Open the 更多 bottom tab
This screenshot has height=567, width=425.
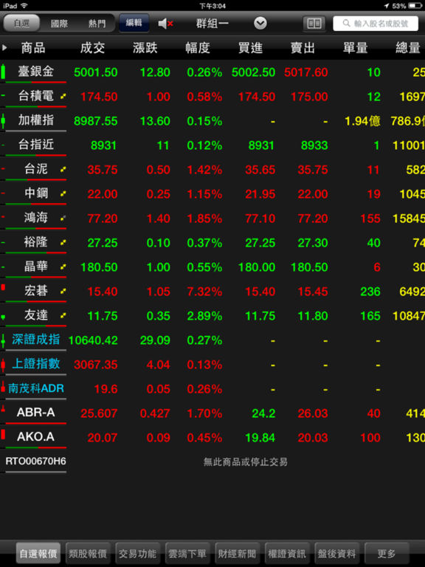click(387, 554)
